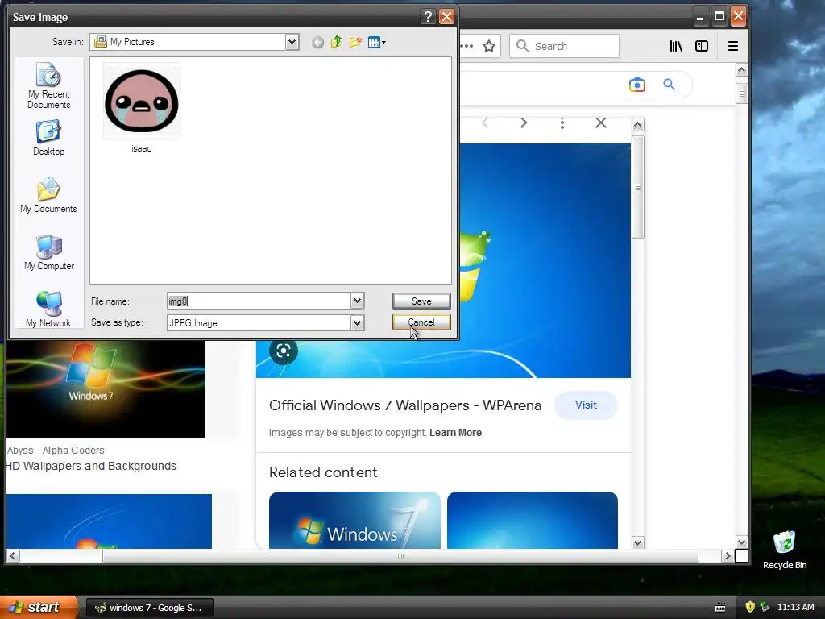Cancel the Save Image dialog

[421, 322]
